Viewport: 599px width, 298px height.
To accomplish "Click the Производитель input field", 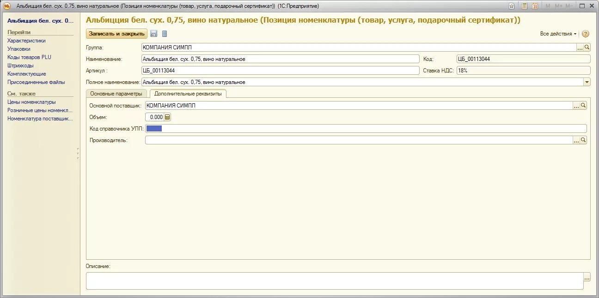I will [x=359, y=140].
